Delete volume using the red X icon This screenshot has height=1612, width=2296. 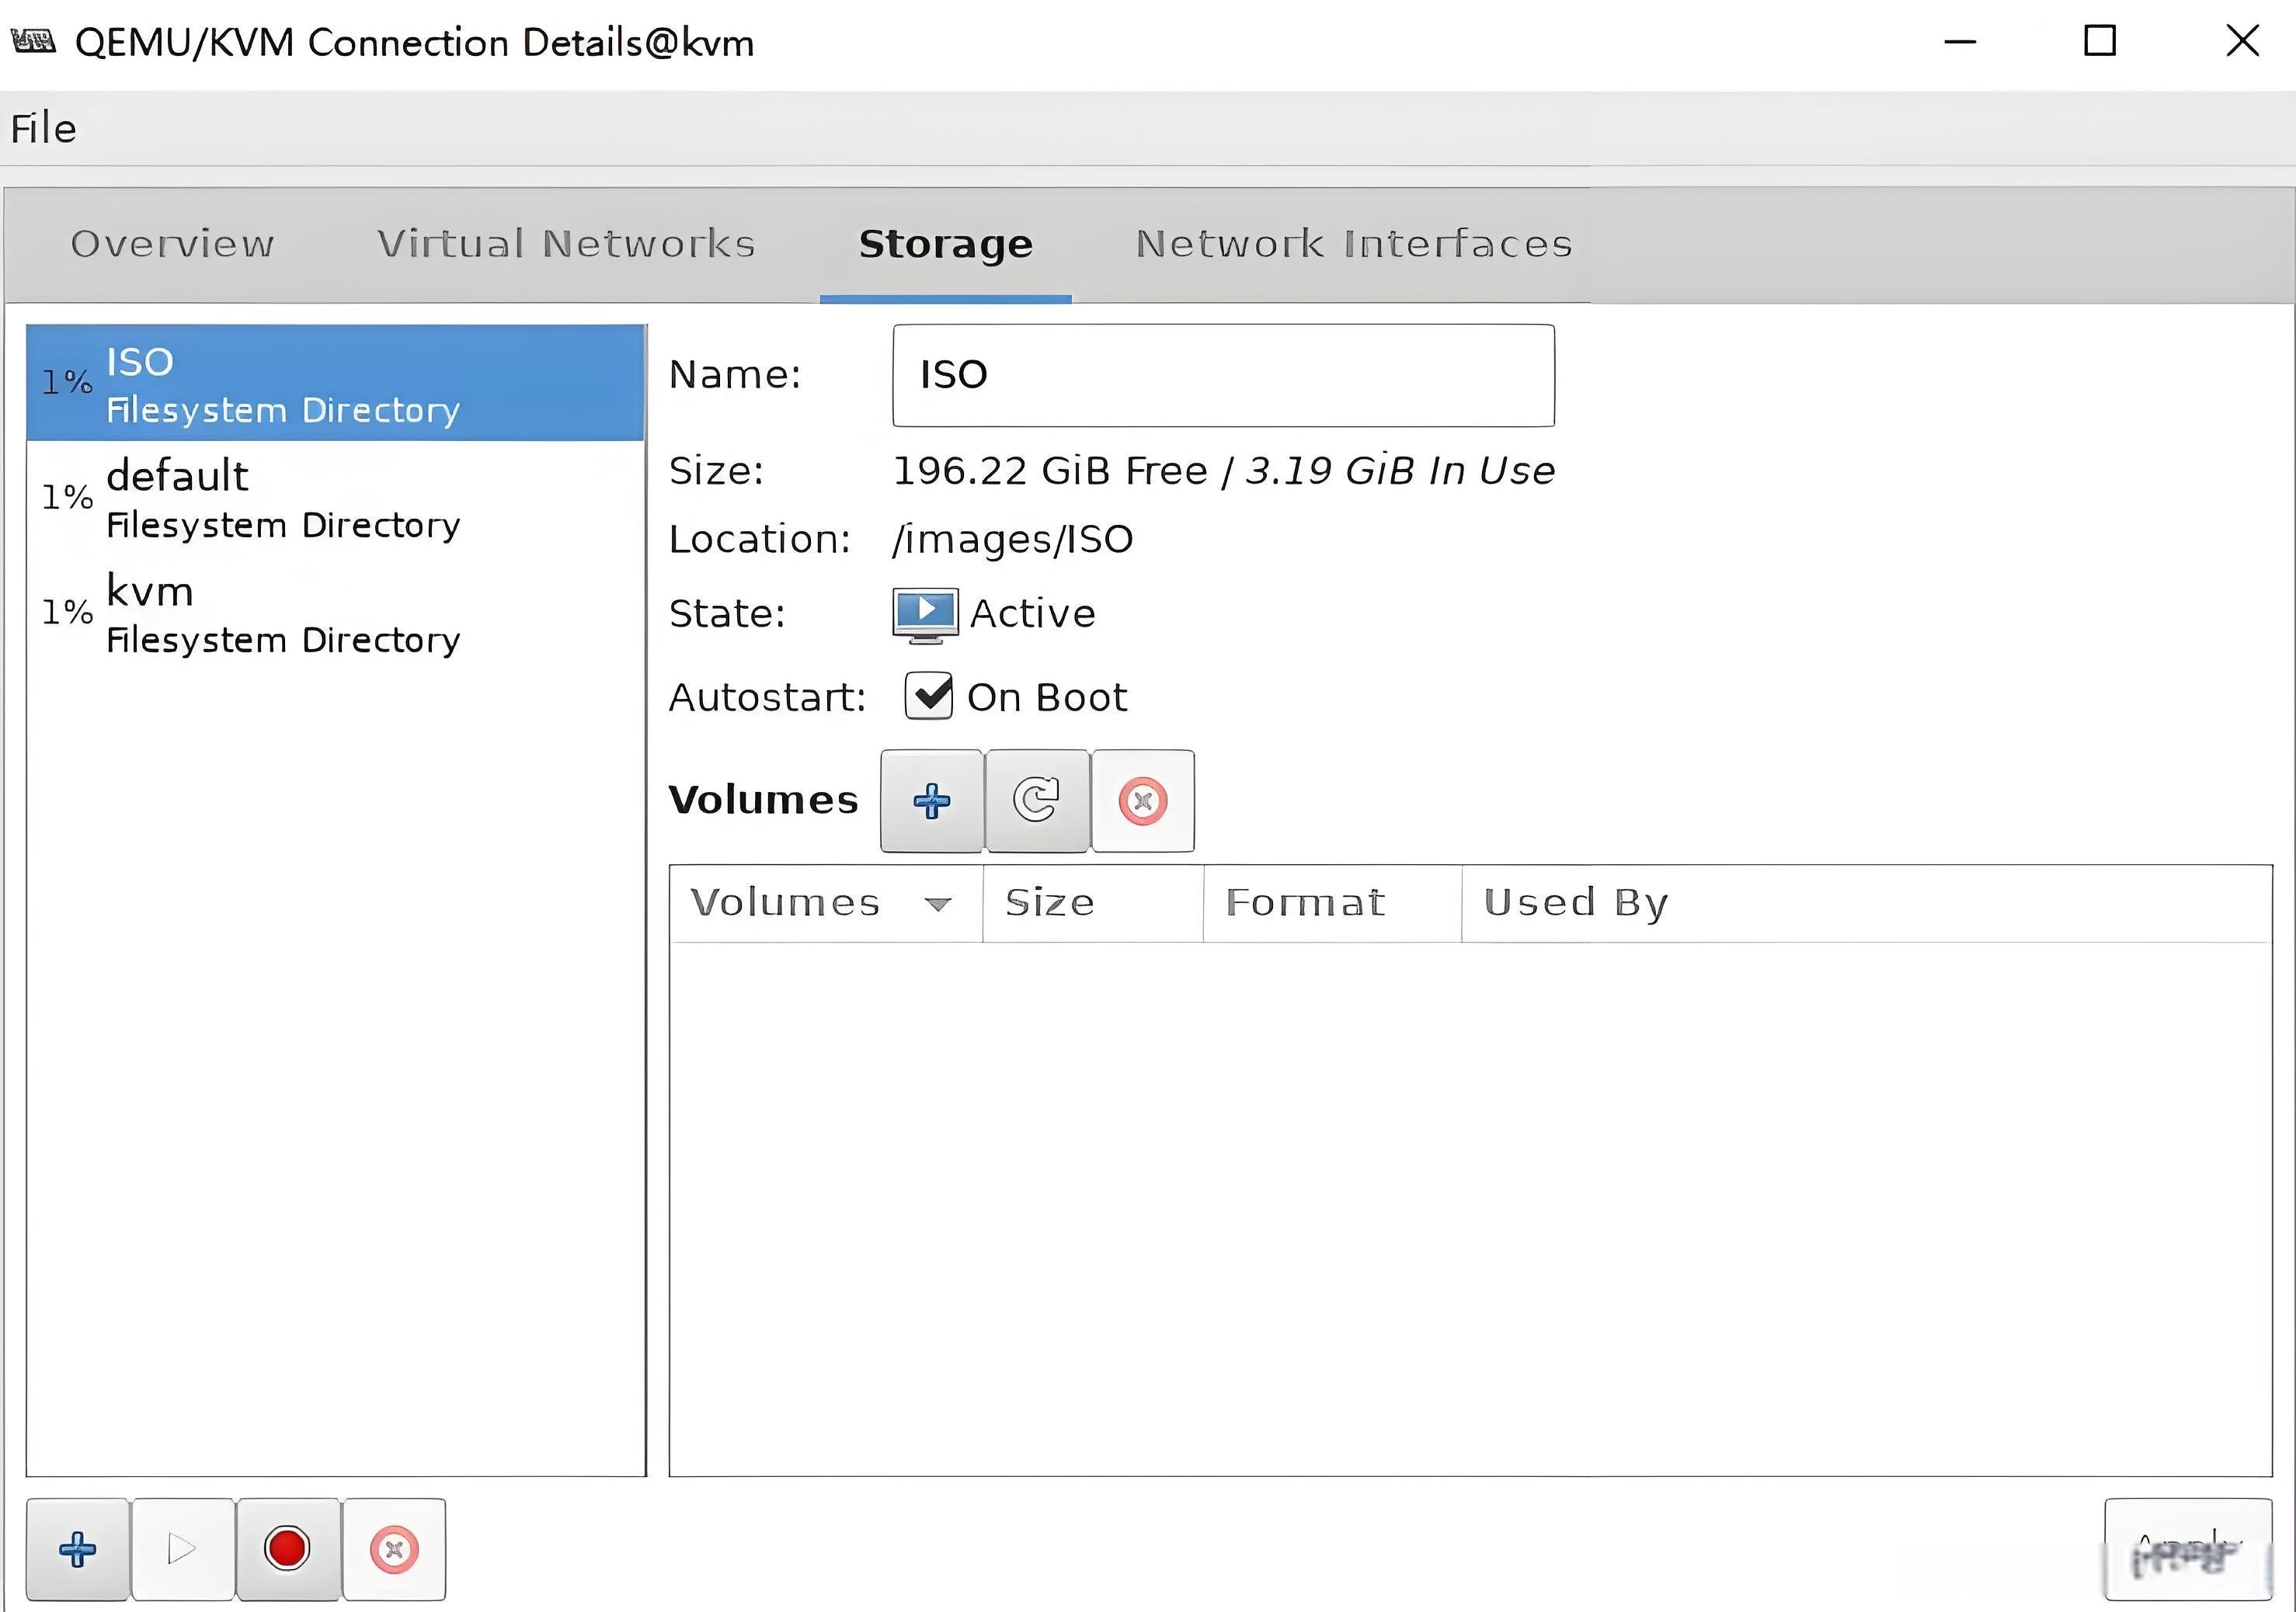pos(1142,801)
